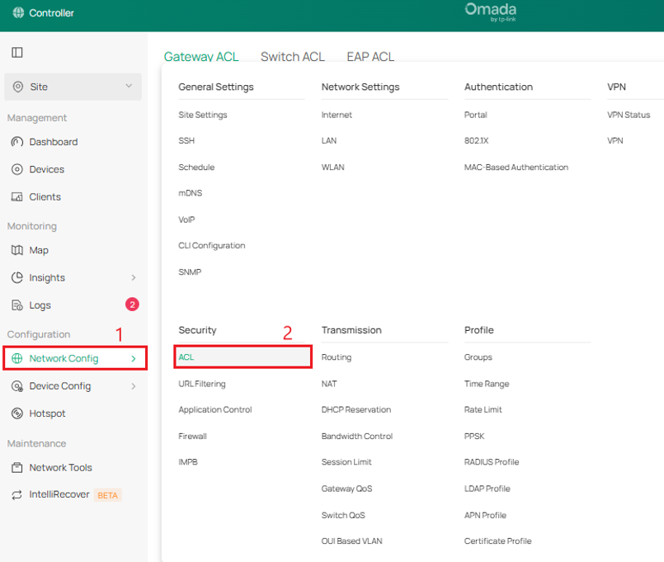Open Certificate Profile
This screenshot has height=562, width=664.
click(497, 541)
